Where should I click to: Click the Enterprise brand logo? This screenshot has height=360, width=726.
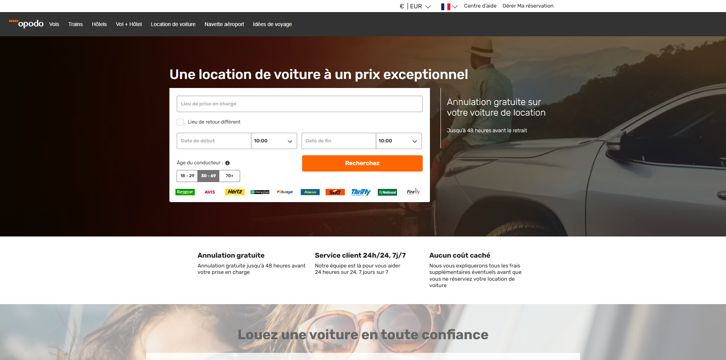pos(260,192)
